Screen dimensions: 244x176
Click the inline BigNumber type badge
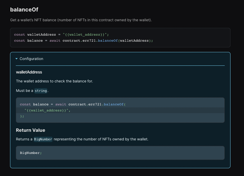(43, 139)
